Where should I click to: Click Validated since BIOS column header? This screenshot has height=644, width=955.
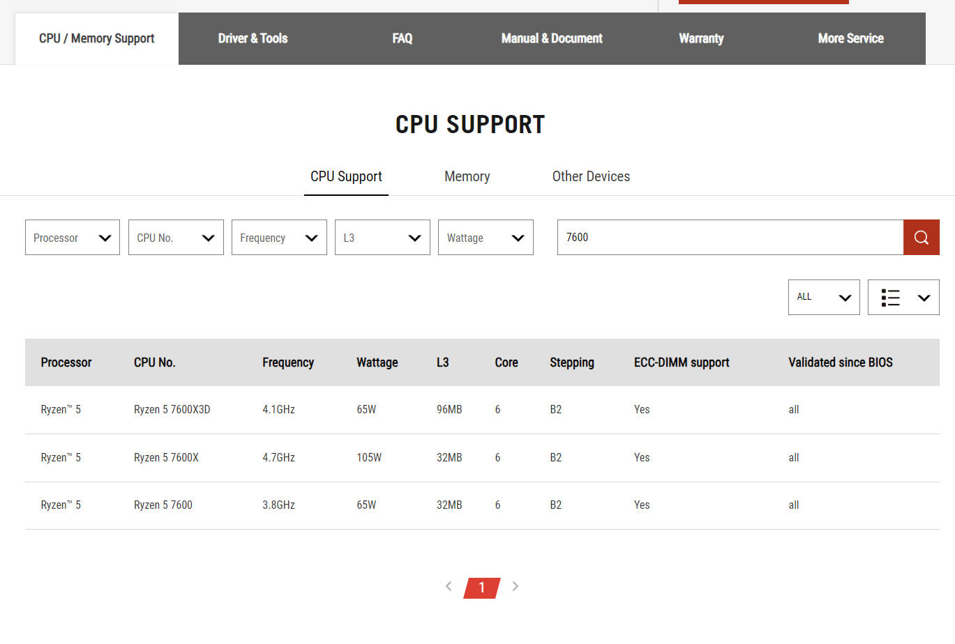click(841, 362)
